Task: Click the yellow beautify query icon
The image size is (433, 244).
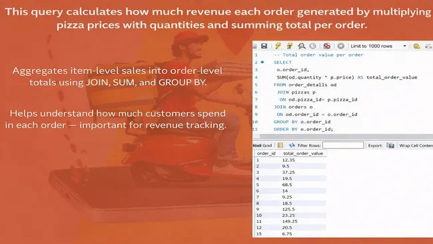Action: point(417,46)
